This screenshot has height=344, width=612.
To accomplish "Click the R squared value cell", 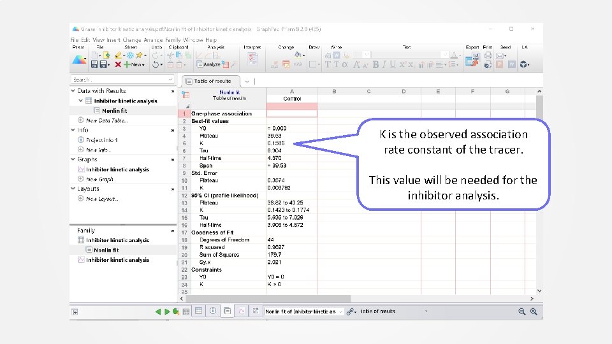I will tap(292, 247).
